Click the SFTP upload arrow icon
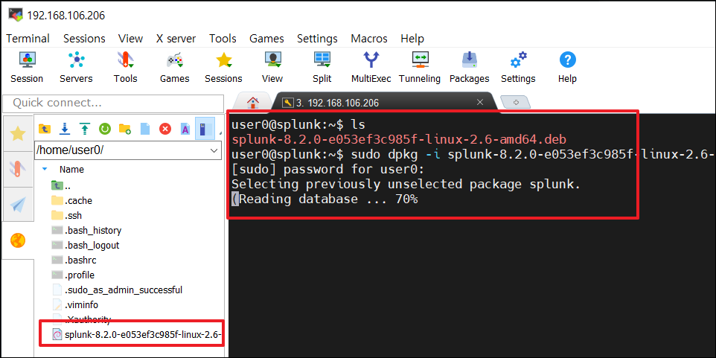 click(x=85, y=130)
